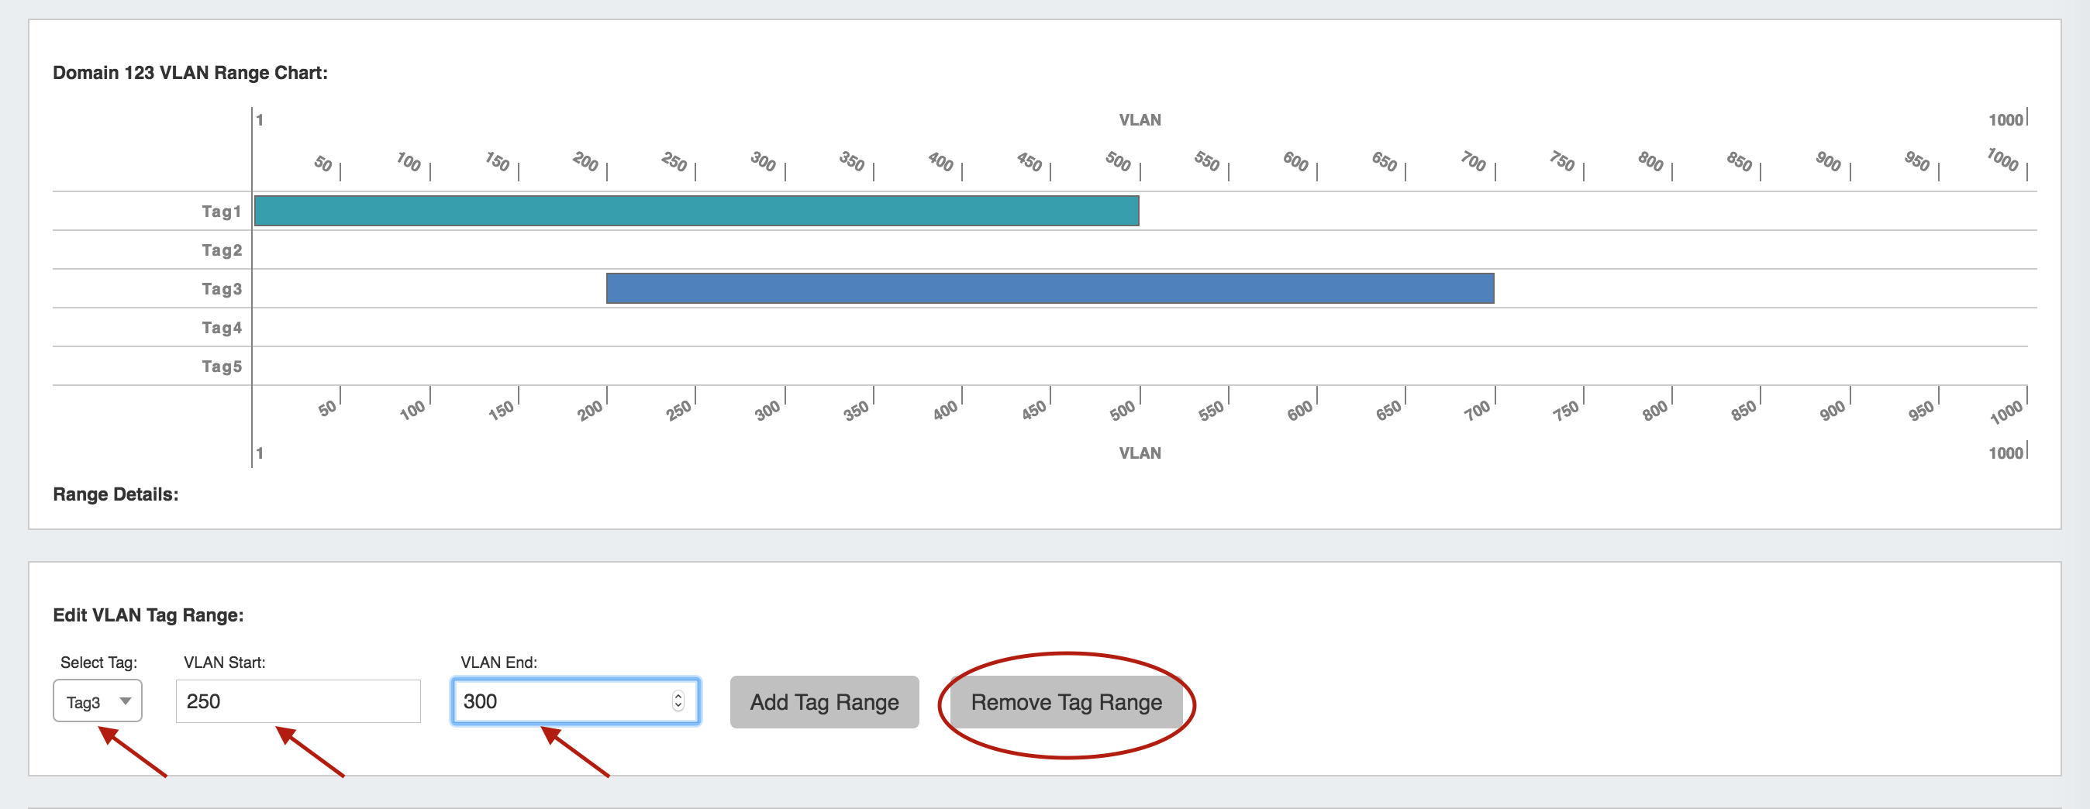The height and width of the screenshot is (809, 2090).
Task: Click the Range Details heading
Action: tap(116, 494)
